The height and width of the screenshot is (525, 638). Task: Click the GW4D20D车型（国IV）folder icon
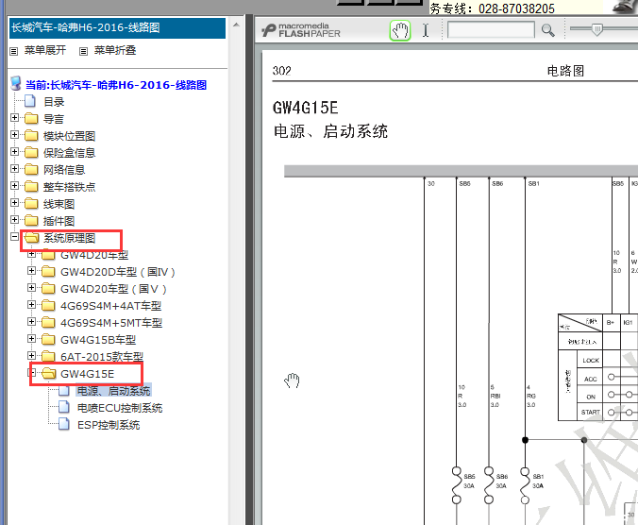click(48, 271)
